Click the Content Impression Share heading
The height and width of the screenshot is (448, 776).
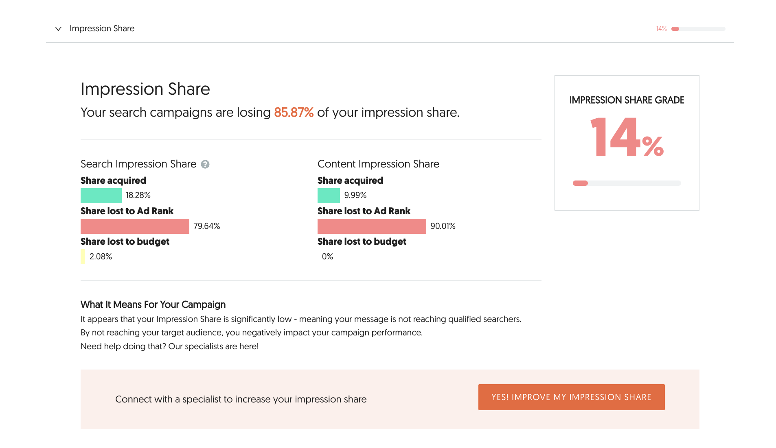click(x=378, y=164)
